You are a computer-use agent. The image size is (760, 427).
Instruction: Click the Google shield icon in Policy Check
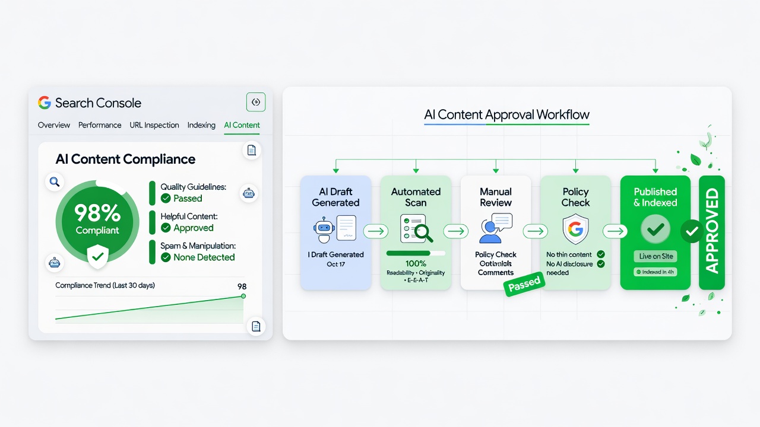(575, 230)
